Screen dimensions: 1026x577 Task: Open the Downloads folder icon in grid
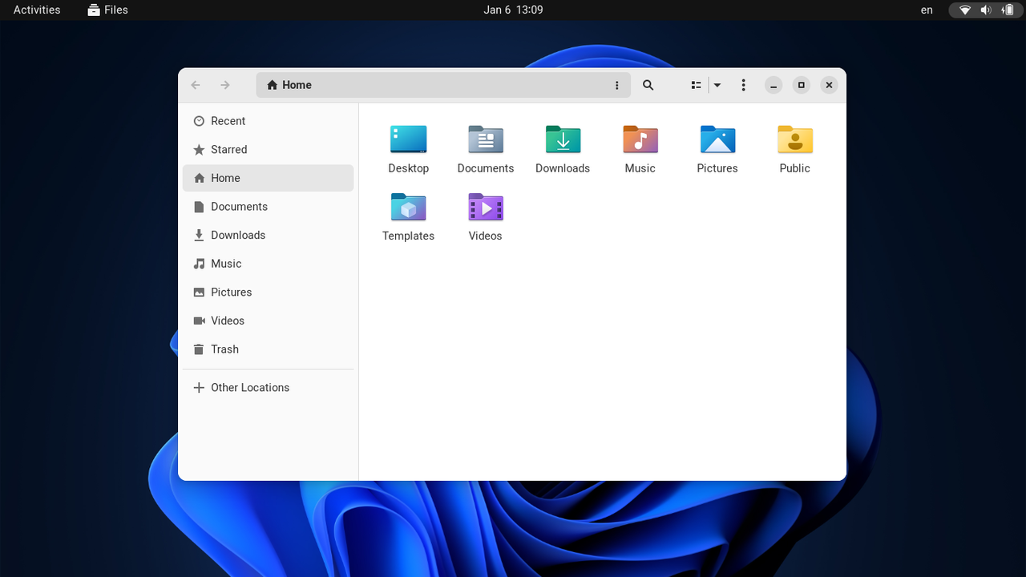(x=563, y=139)
